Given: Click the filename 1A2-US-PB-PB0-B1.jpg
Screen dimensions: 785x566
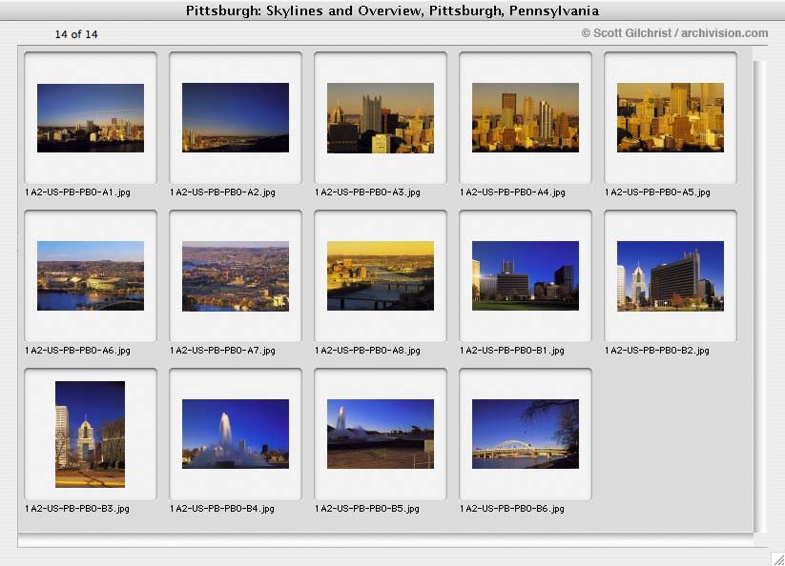Looking at the screenshot, I should pyautogui.click(x=512, y=351).
